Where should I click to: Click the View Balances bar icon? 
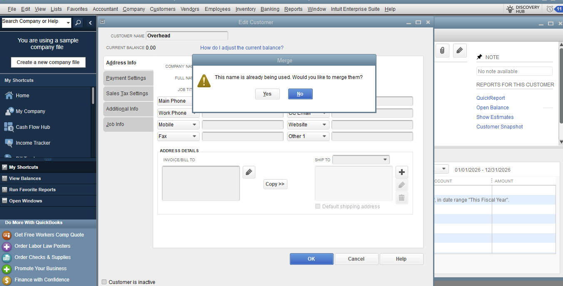click(x=5, y=178)
